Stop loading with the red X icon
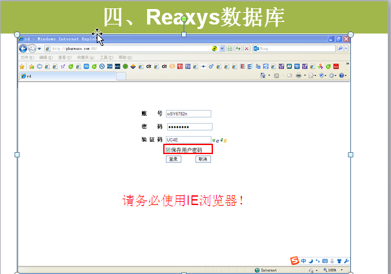 click(246, 48)
